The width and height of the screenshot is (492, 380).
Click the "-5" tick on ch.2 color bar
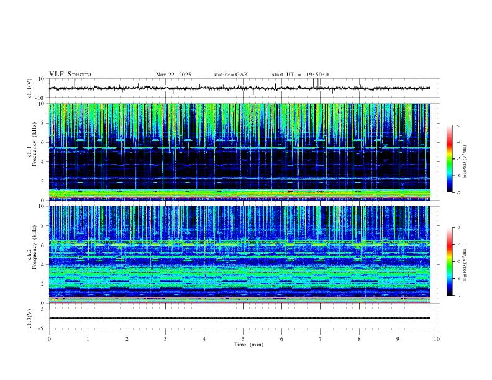coord(458,261)
